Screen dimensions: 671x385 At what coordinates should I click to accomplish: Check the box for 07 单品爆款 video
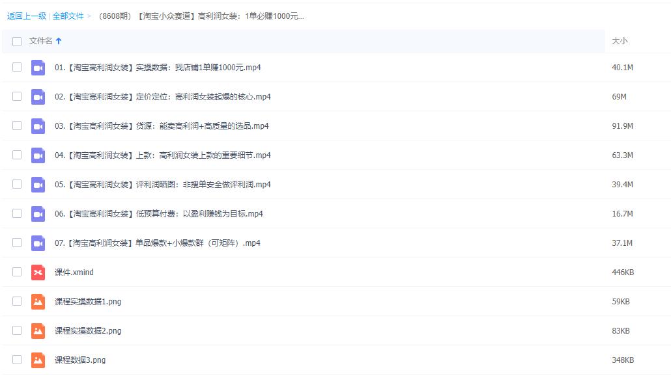coord(17,243)
